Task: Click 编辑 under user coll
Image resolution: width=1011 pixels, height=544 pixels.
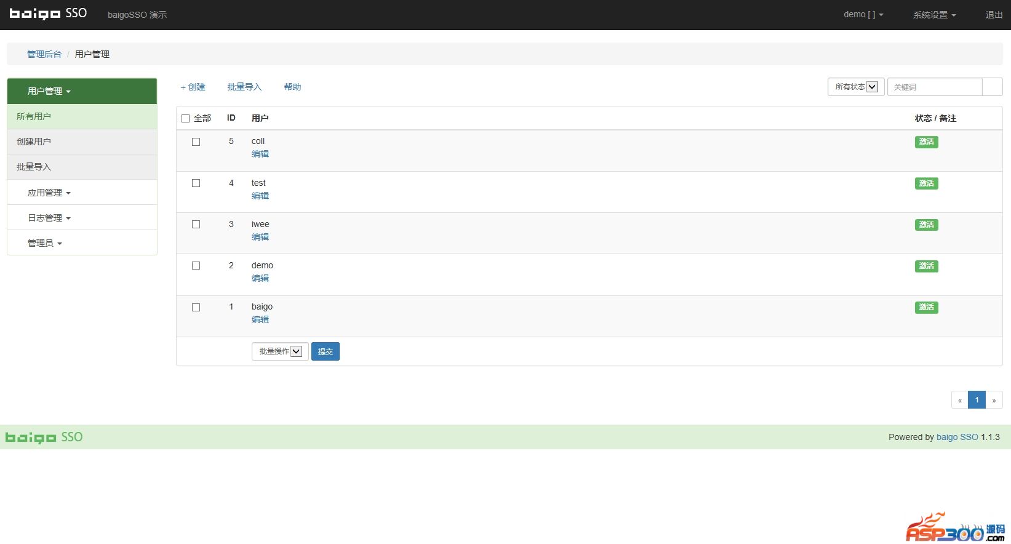Action: pos(260,154)
